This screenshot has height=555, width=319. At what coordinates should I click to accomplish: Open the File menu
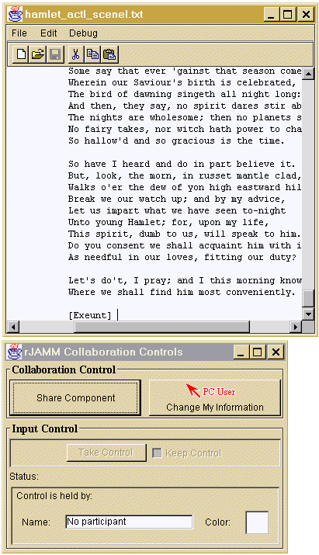pyautogui.click(x=19, y=33)
